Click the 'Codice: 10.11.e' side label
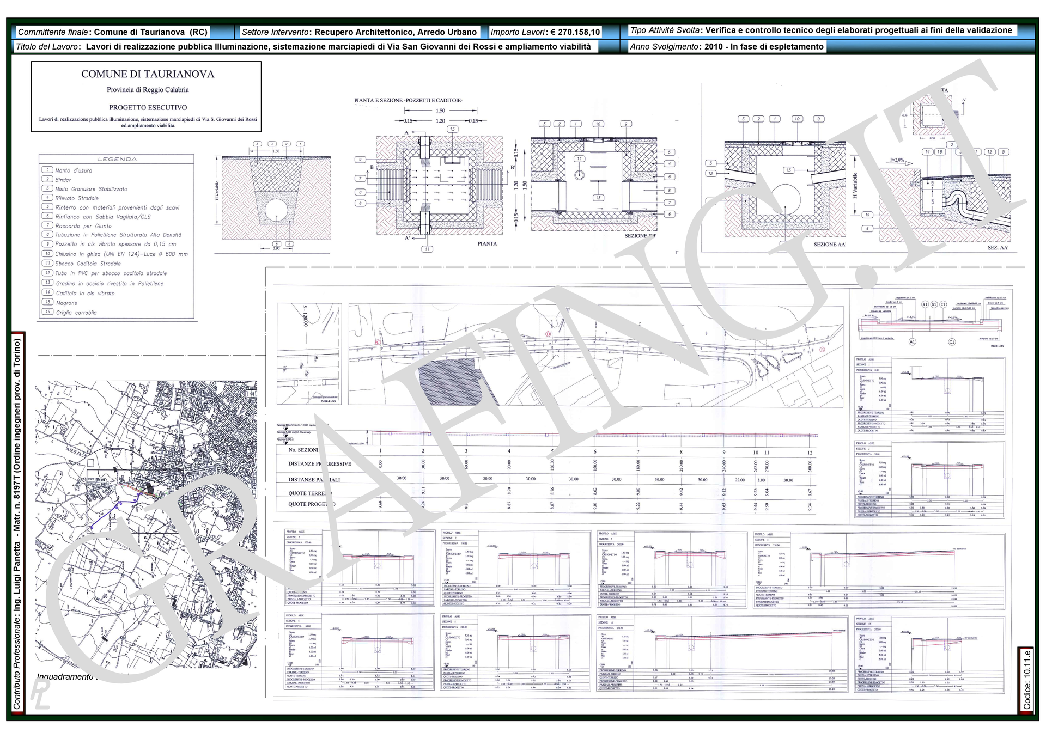This screenshot has width=1046, height=739. 1026,679
